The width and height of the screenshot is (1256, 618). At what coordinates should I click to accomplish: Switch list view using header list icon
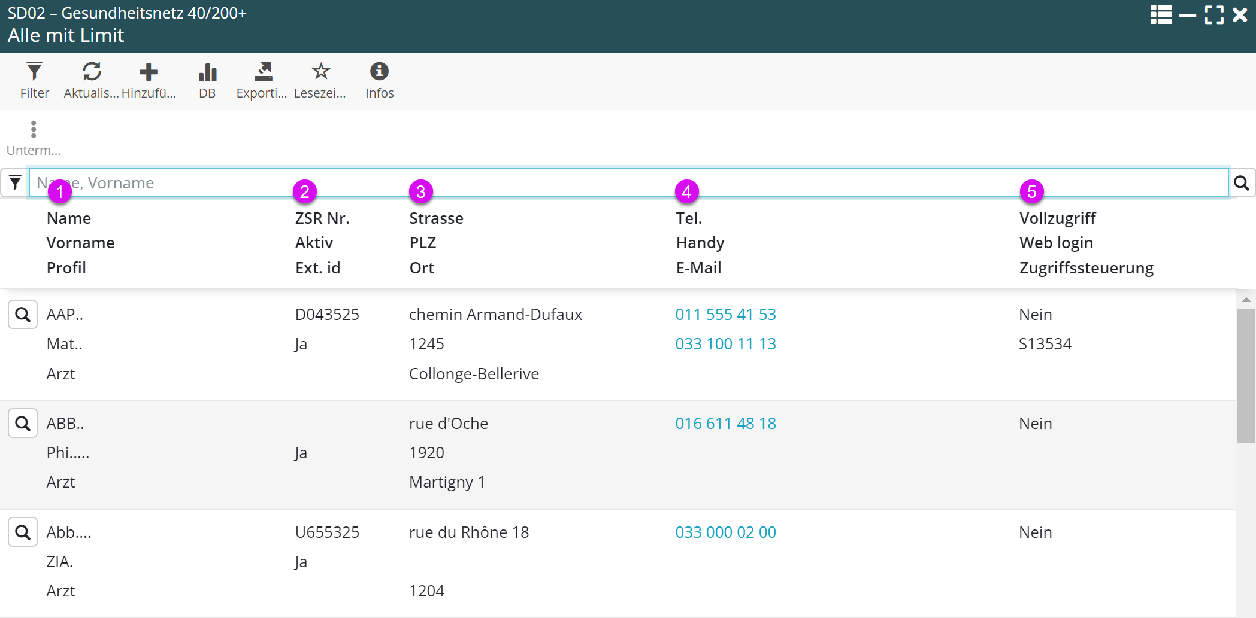pos(1161,15)
